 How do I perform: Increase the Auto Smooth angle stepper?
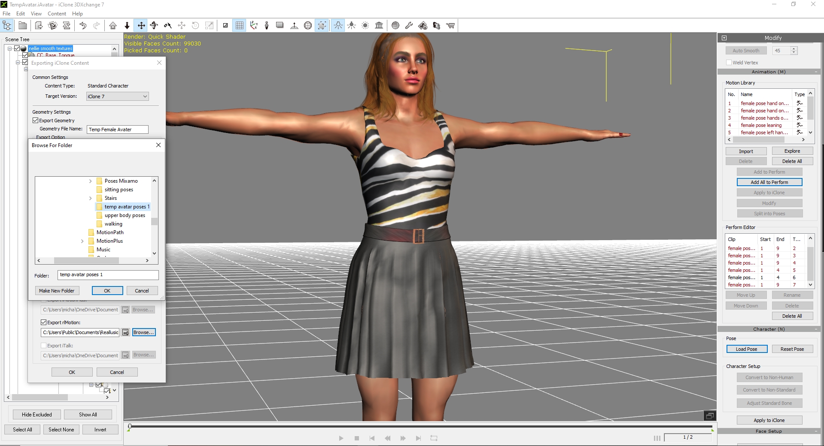pos(794,49)
